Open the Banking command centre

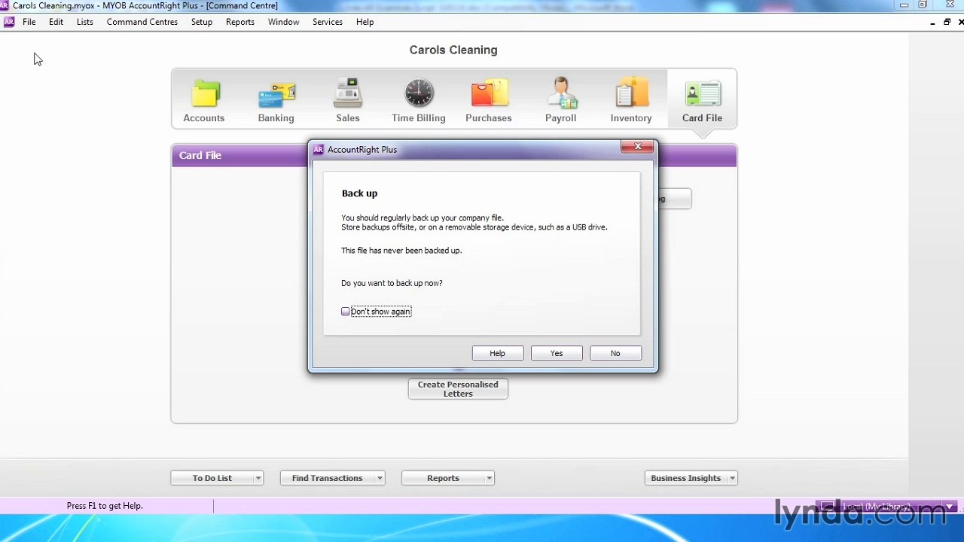pyautogui.click(x=276, y=99)
